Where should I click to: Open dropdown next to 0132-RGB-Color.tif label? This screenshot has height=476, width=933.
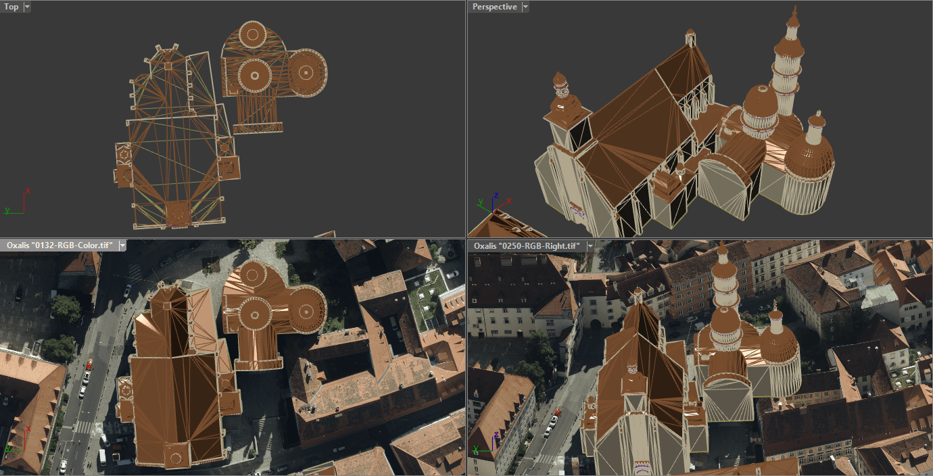(x=122, y=245)
